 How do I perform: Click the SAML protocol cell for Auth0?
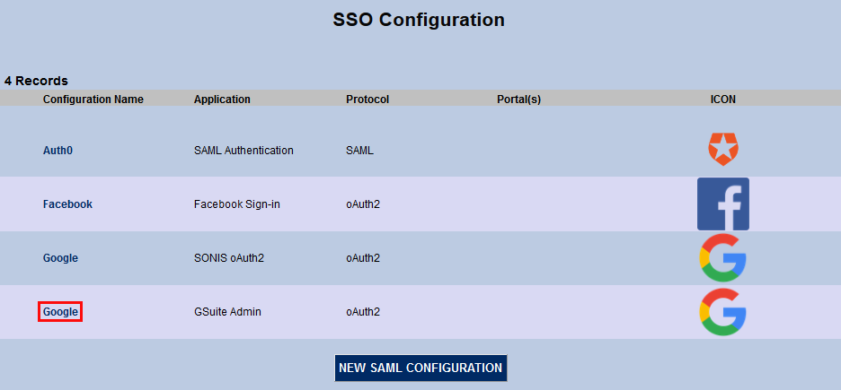tap(359, 151)
